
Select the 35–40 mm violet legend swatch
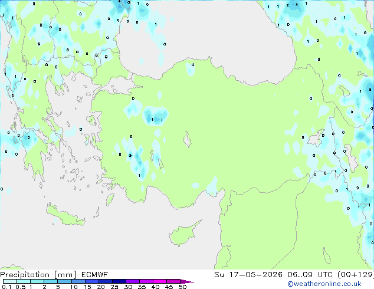(x=146, y=281)
